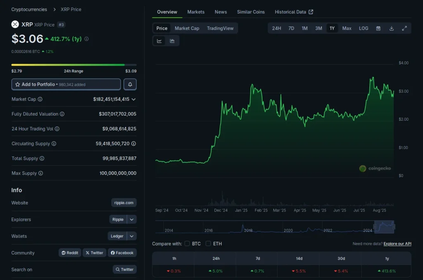Open the calendar date range icon

point(378,28)
